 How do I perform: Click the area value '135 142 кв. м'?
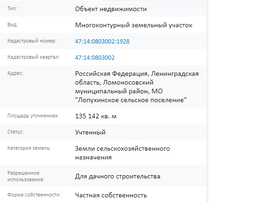pyautogui.click(x=95, y=116)
